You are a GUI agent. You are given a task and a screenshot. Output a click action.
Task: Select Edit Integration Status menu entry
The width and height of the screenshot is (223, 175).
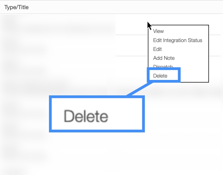click(x=177, y=40)
